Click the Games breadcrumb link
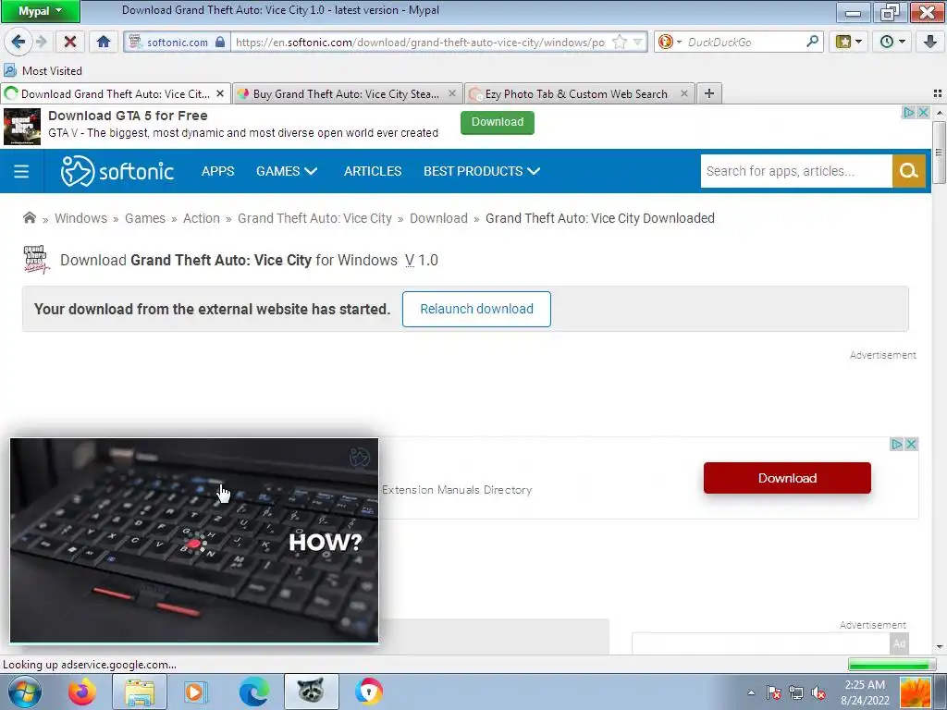Screen dimensions: 947x710 [145, 218]
